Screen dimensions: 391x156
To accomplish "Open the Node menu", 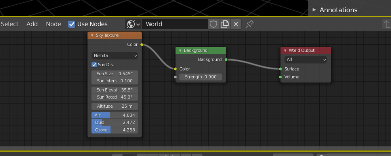I will click(x=53, y=24).
